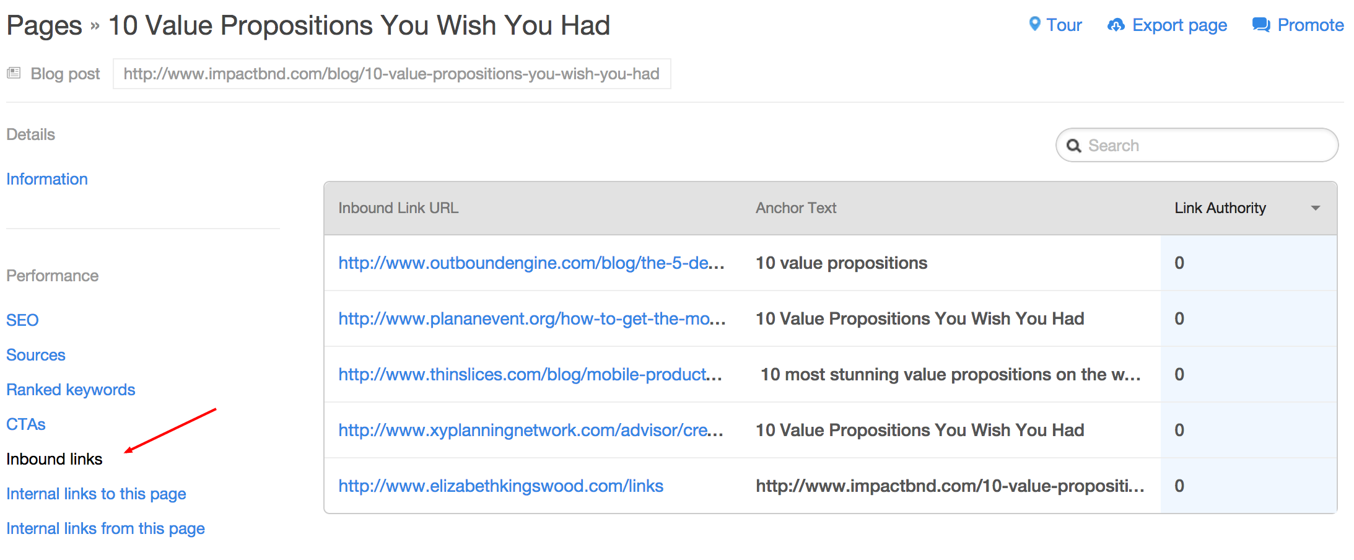
Task: Open Internal links to this page
Action: (x=96, y=494)
